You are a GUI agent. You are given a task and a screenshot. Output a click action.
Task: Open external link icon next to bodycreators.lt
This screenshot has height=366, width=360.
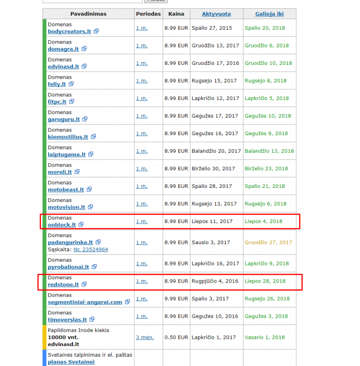(96, 31)
